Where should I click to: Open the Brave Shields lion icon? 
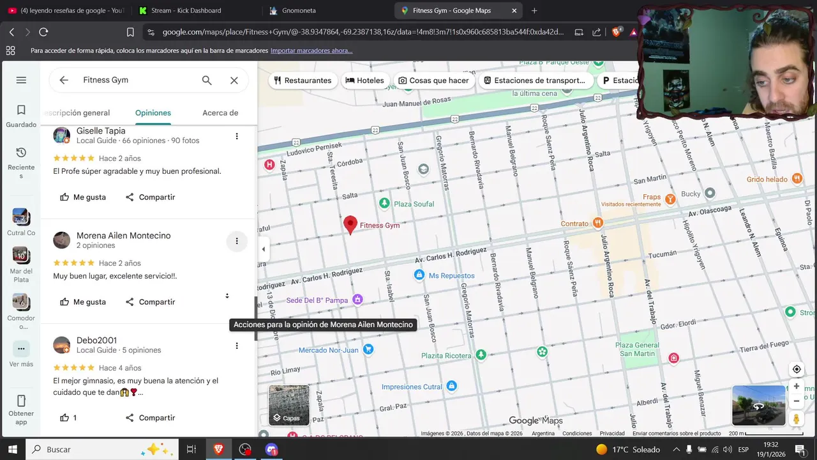617,31
